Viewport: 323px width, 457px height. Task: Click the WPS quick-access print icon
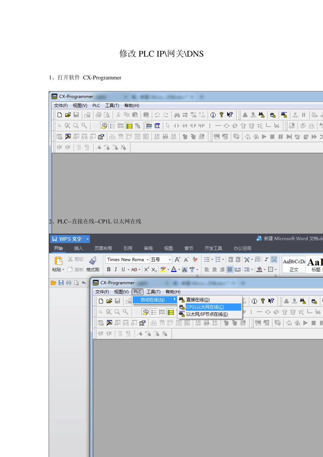pyautogui.click(x=69, y=283)
